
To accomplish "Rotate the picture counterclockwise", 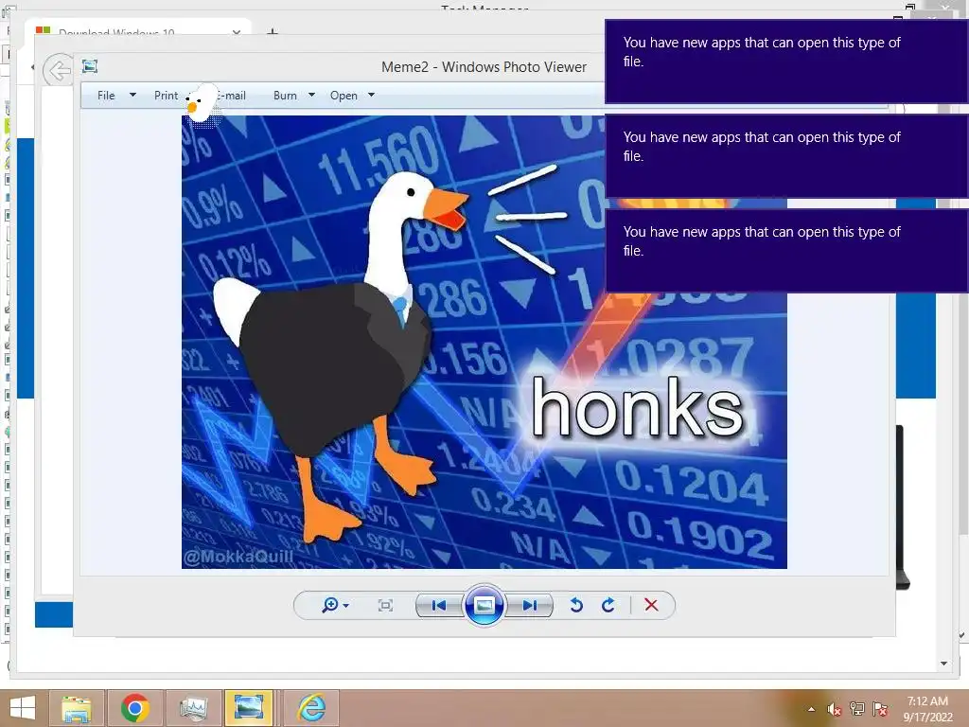I will [576, 605].
